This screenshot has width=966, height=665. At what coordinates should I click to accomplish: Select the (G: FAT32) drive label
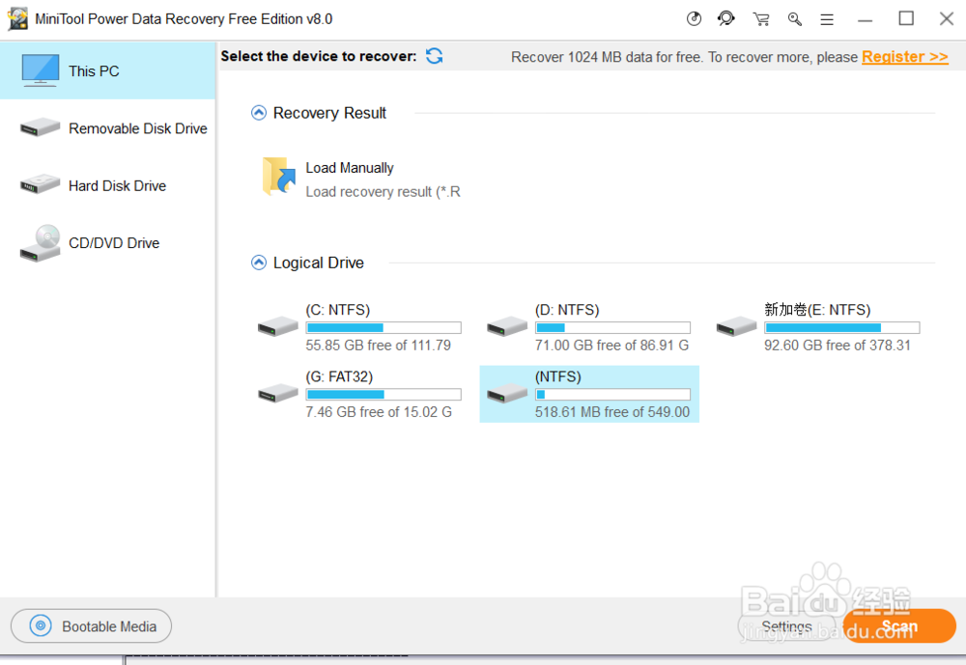[339, 376]
